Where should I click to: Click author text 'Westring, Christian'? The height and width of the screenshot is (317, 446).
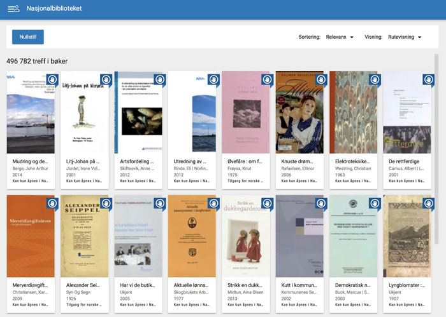pos(353,168)
